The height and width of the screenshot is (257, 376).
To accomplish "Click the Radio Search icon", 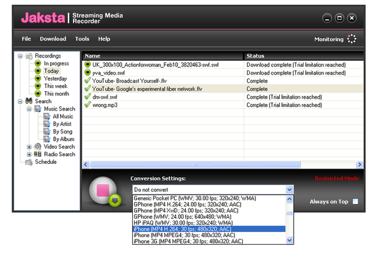I will pos(38,154).
